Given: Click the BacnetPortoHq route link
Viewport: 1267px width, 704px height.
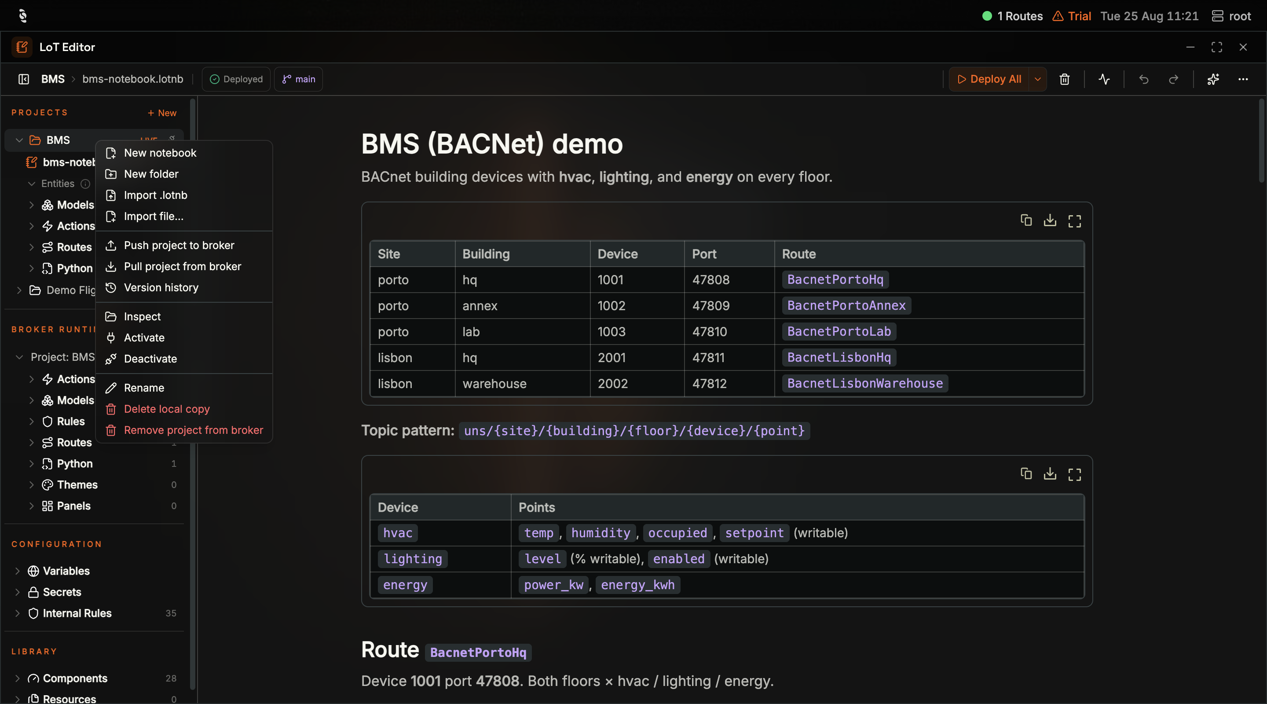Looking at the screenshot, I should tap(835, 280).
